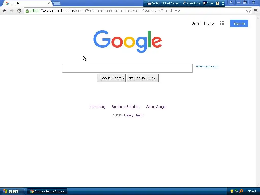Click I'm Feeling Lucky button
This screenshot has height=195, width=260.
pos(143,78)
